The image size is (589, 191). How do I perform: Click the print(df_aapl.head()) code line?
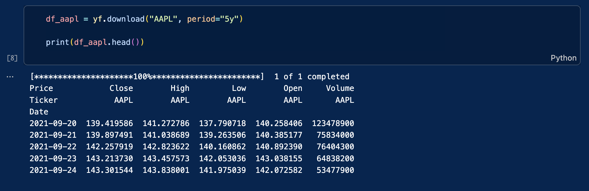(x=95, y=42)
